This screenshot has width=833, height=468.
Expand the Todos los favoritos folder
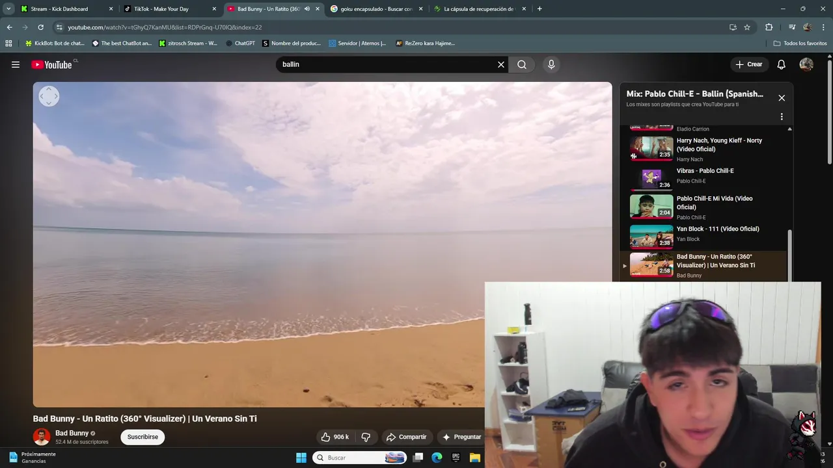click(800, 44)
